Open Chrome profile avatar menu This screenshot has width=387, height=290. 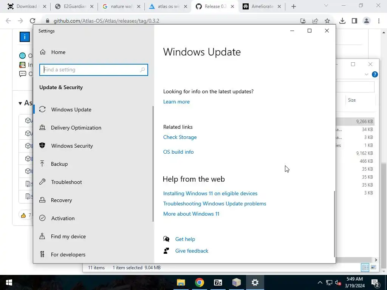pos(367,21)
